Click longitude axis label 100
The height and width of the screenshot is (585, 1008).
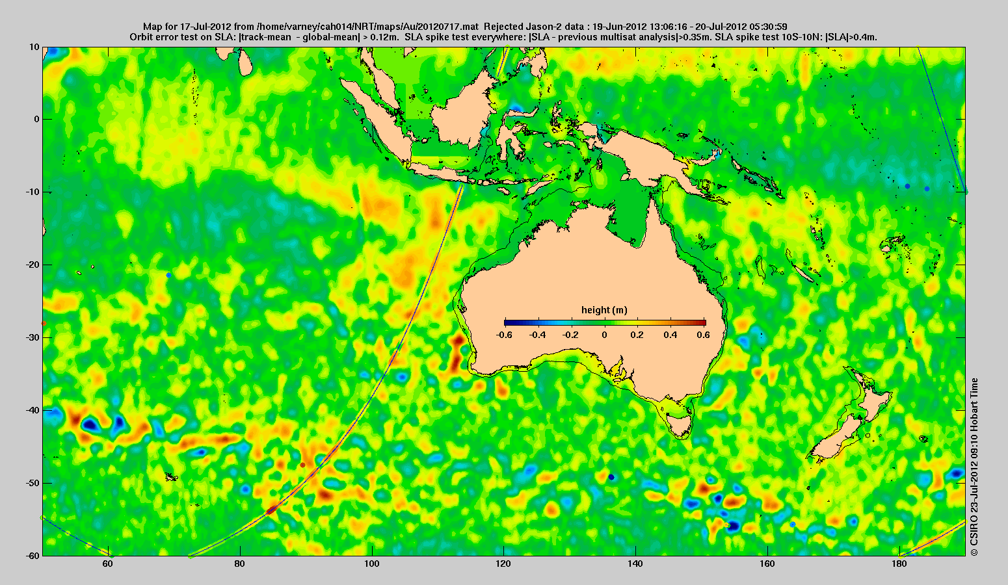(372, 564)
